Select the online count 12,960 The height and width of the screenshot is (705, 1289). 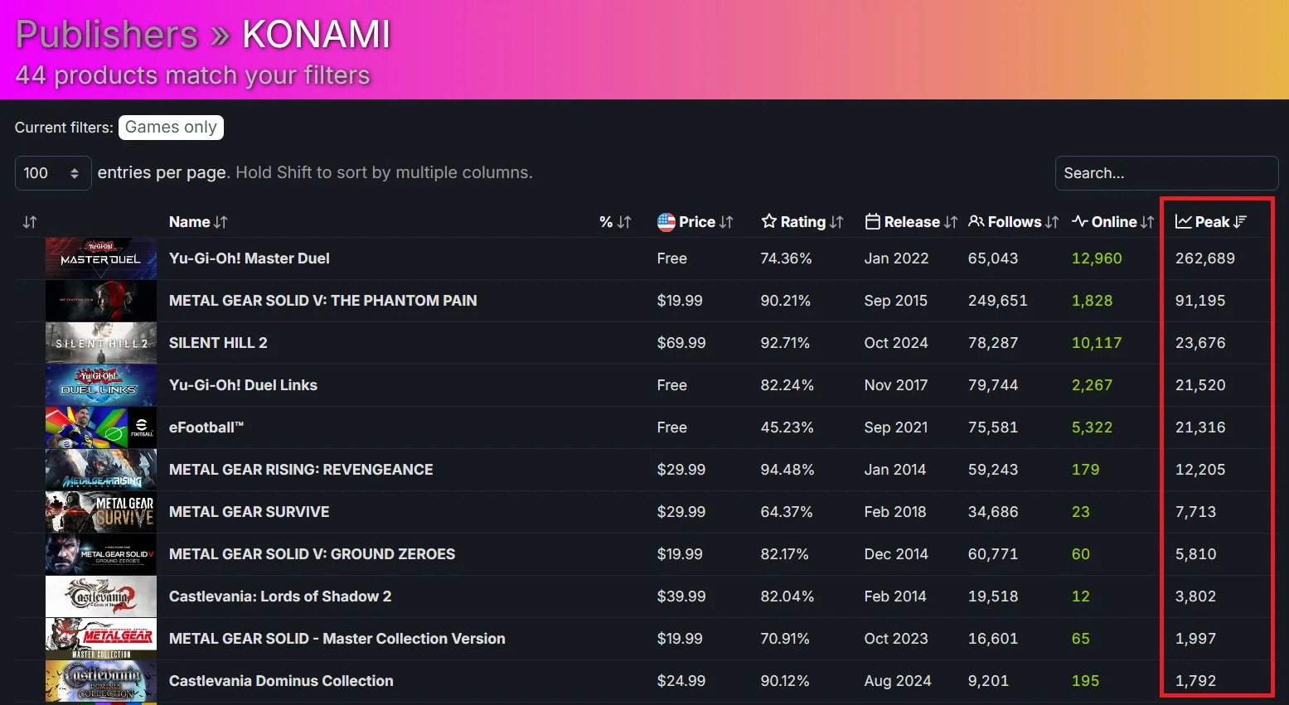click(x=1097, y=258)
